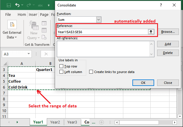Viewport: 183px width, 127px height.
Task: Switch to the Year2 sheet tab
Action: click(x=55, y=122)
